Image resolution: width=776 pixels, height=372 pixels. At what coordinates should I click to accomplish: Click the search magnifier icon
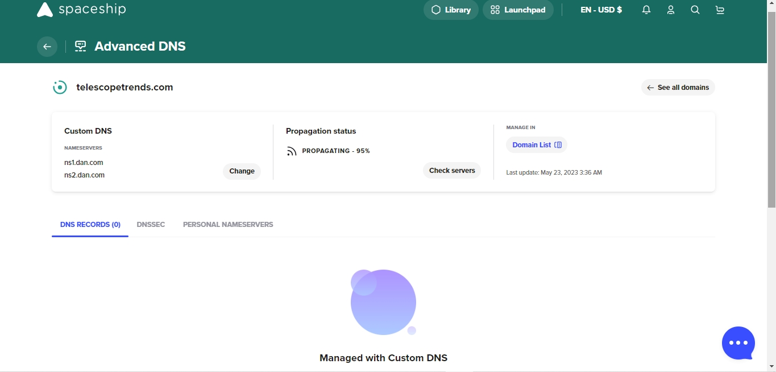695,10
